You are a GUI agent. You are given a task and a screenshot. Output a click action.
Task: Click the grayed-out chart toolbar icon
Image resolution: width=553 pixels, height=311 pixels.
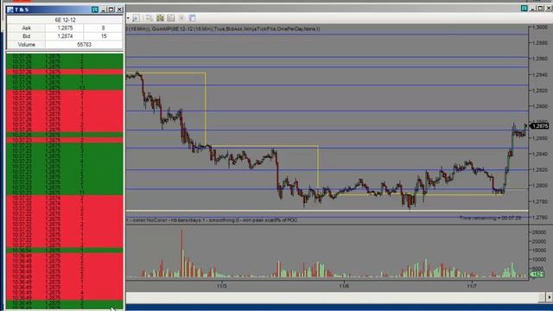[181, 18]
